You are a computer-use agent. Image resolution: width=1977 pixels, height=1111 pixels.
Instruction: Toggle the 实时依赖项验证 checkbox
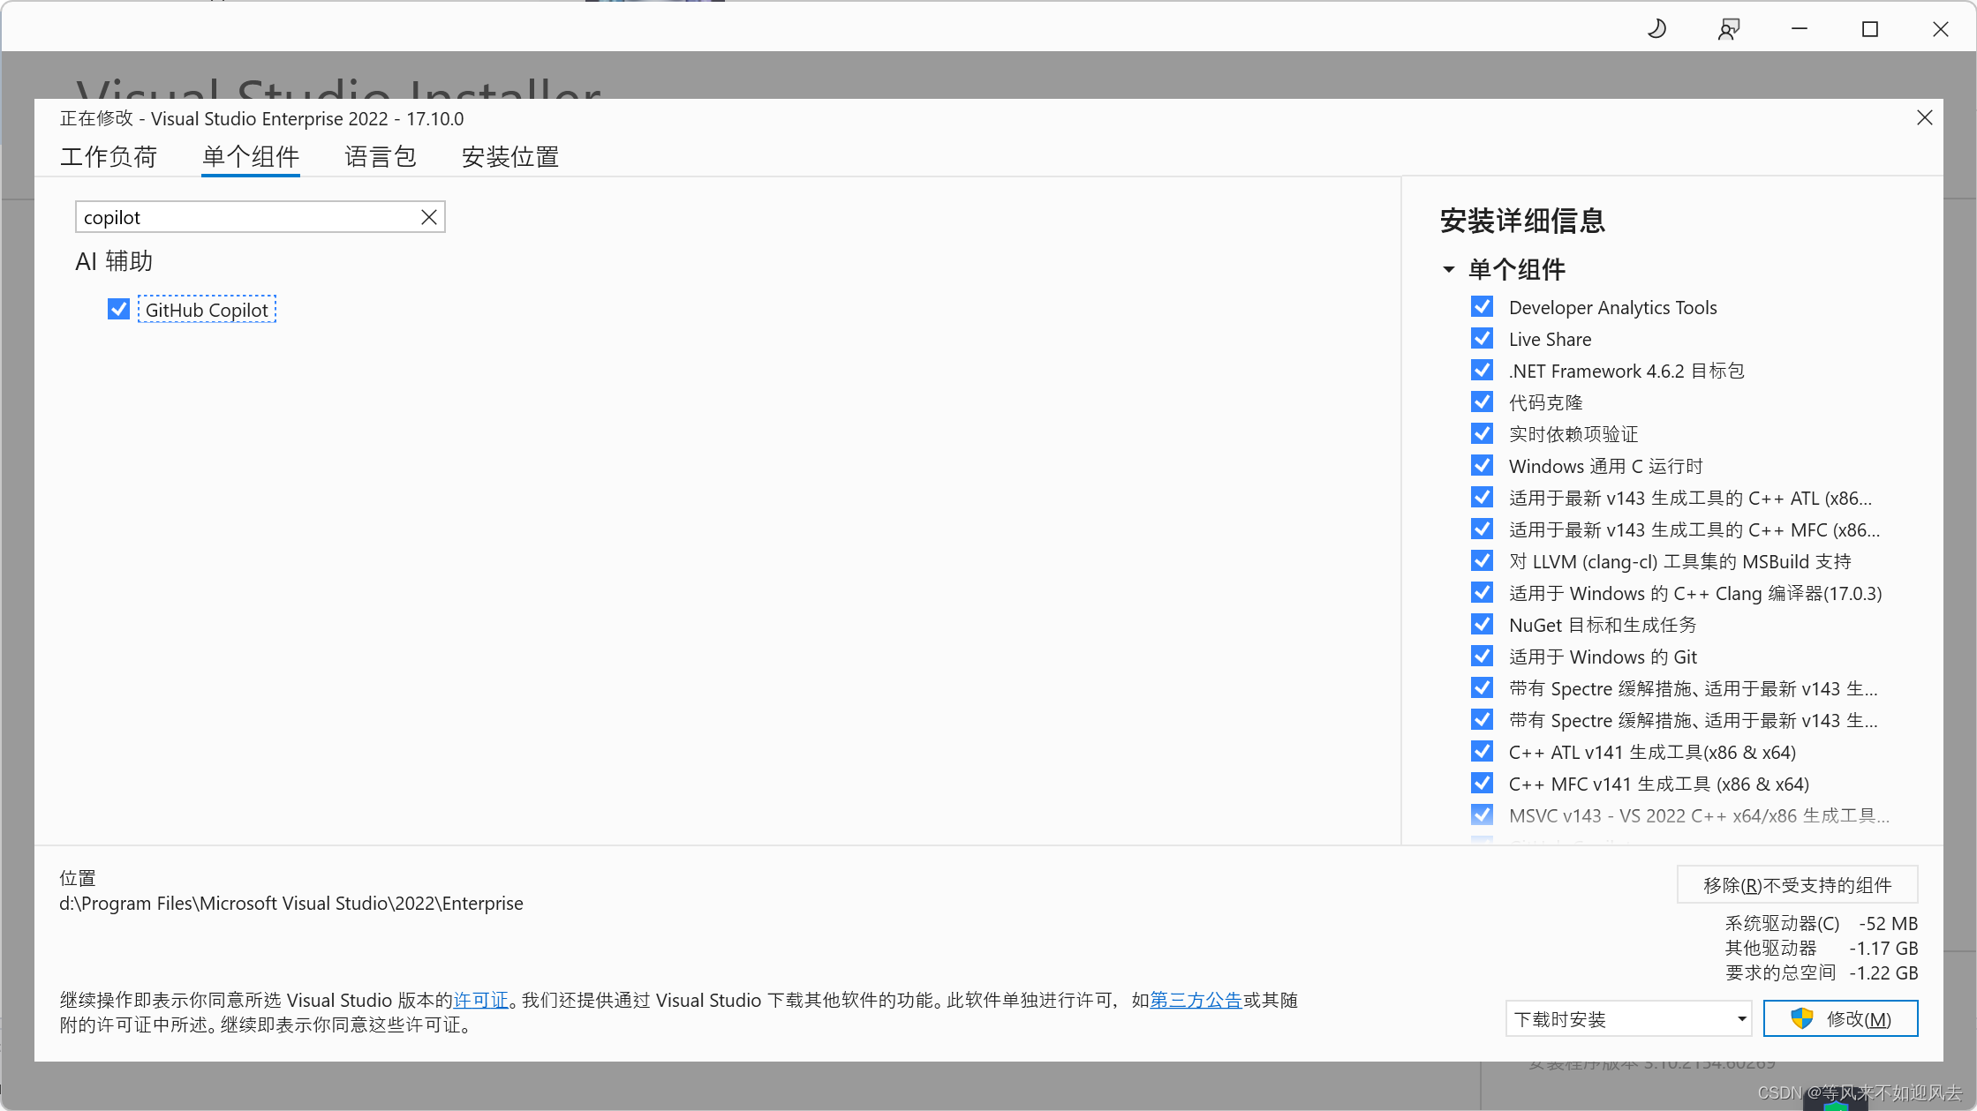[1483, 433]
